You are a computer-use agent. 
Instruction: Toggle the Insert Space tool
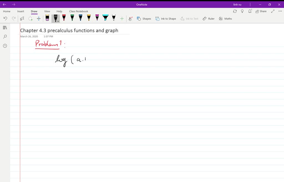click(39, 18)
